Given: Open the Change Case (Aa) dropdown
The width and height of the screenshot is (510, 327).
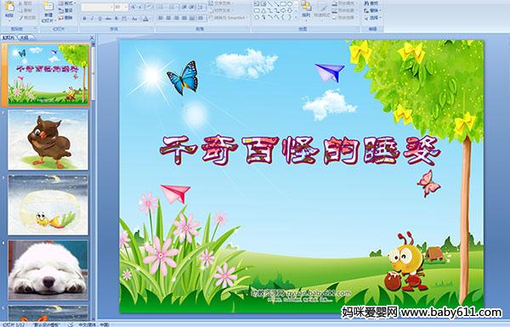Looking at the screenshot, I should (x=134, y=19).
